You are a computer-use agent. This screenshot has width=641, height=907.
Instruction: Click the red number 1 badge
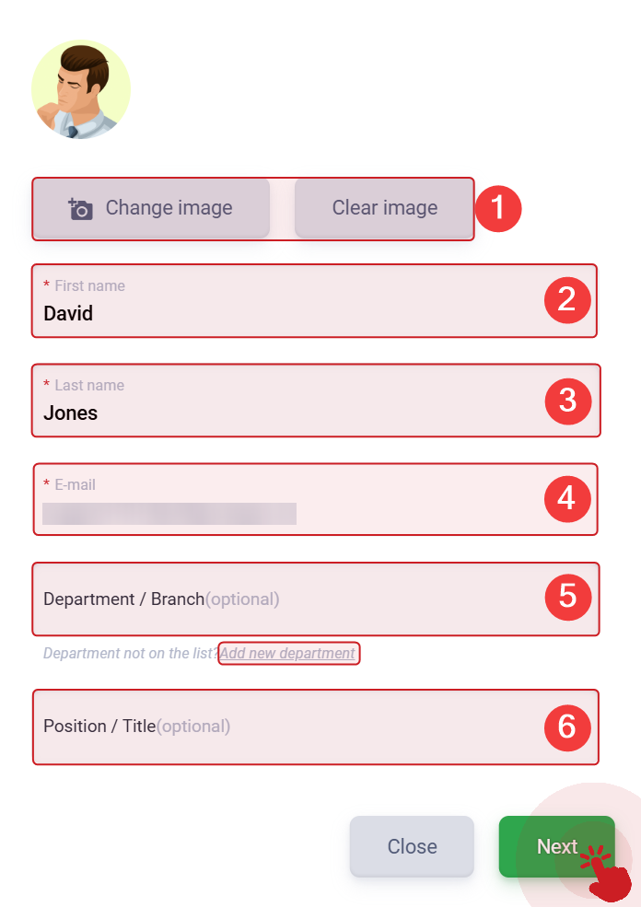click(498, 209)
